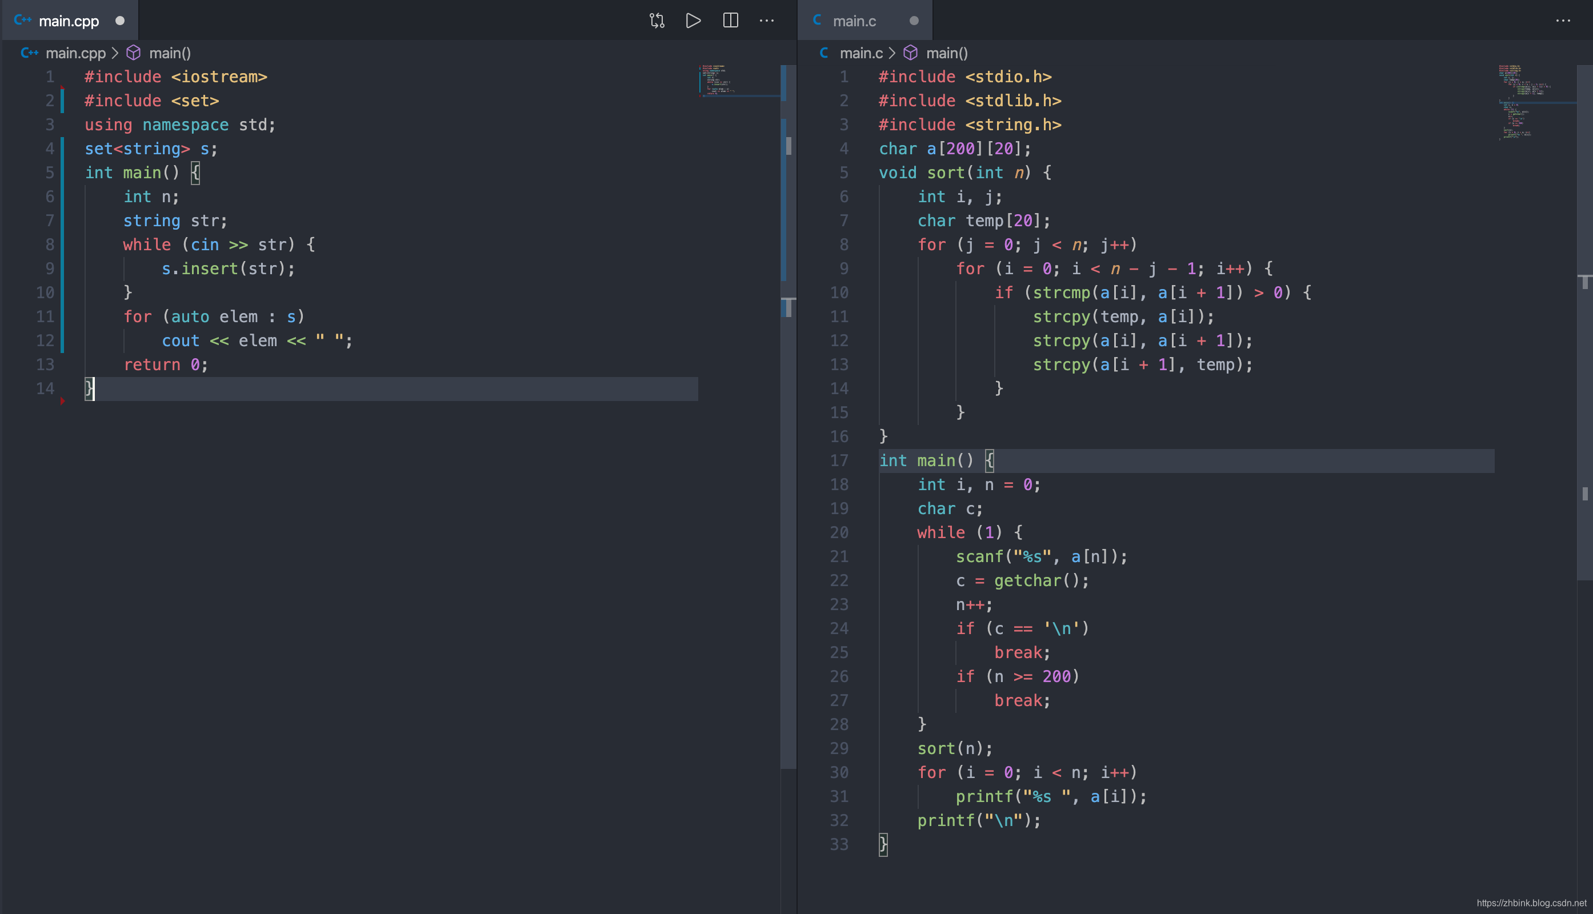Click line number 8 in main.cpp gutter

[x=50, y=245]
